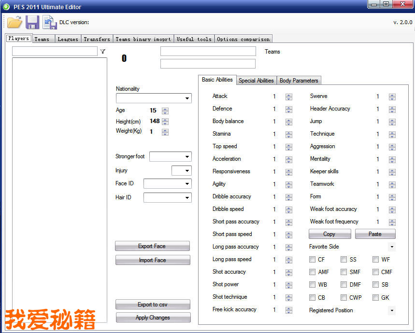Click the purple floppy disk save icon
Image resolution: width=415 pixels, height=333 pixels.
click(x=32, y=22)
